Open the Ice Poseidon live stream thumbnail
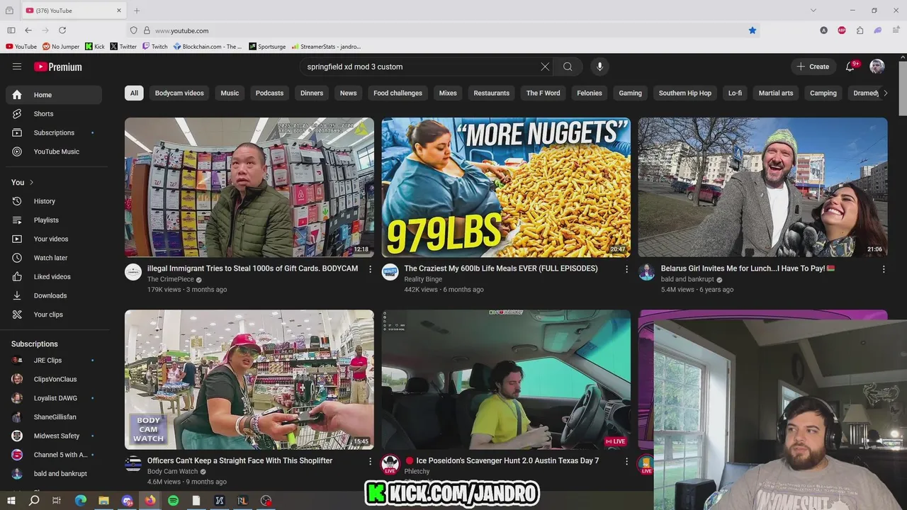This screenshot has height=510, width=907. pos(506,380)
